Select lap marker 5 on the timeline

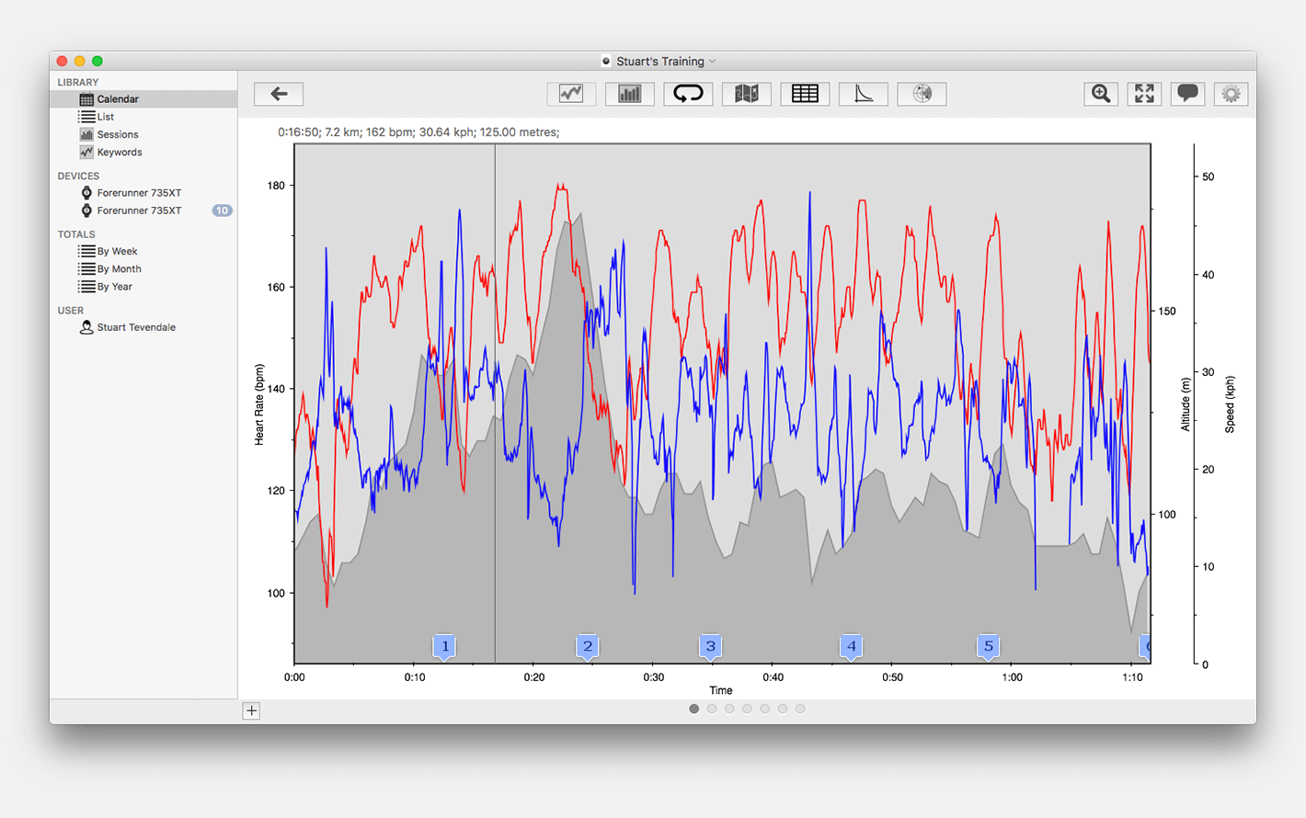(x=989, y=647)
